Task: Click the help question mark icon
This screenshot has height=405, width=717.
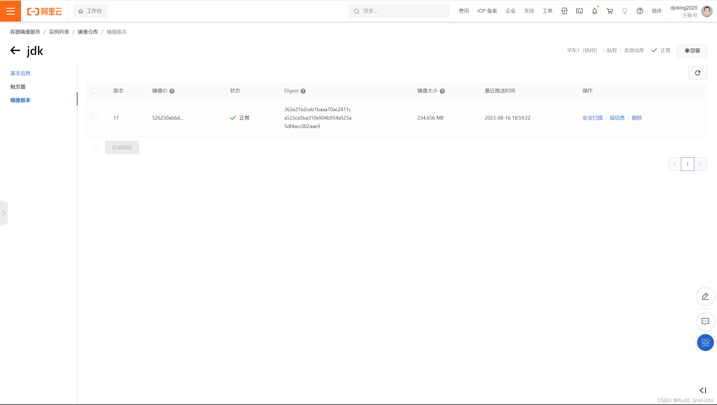Action: coord(640,11)
